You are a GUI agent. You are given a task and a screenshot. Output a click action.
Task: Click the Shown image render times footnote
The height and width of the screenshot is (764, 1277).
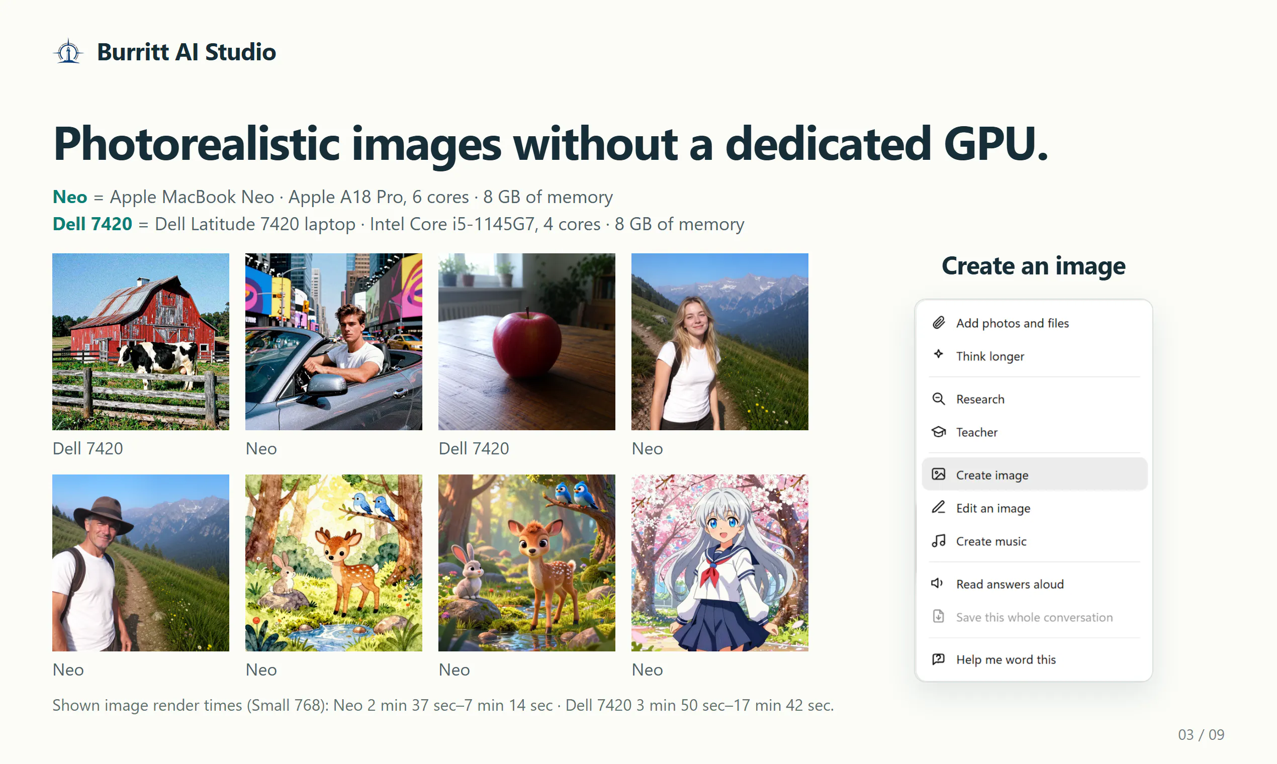point(443,705)
